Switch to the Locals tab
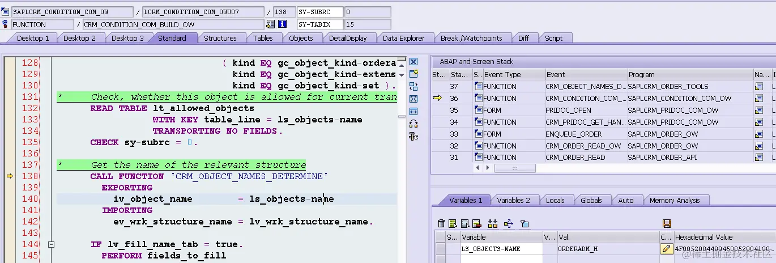The image size is (776, 263). (x=555, y=200)
